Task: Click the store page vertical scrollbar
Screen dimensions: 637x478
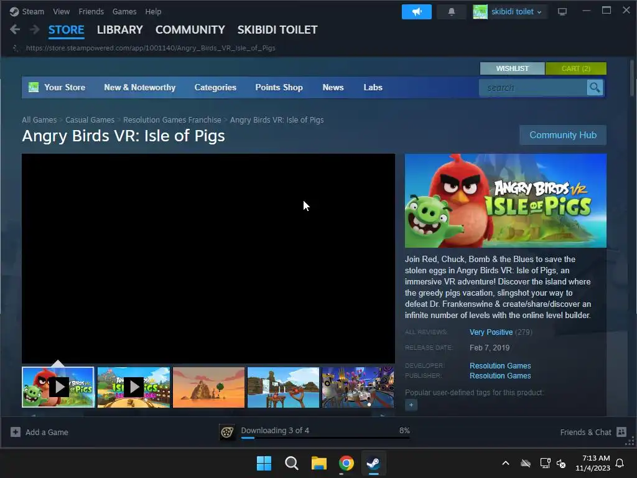Action: pos(632,78)
